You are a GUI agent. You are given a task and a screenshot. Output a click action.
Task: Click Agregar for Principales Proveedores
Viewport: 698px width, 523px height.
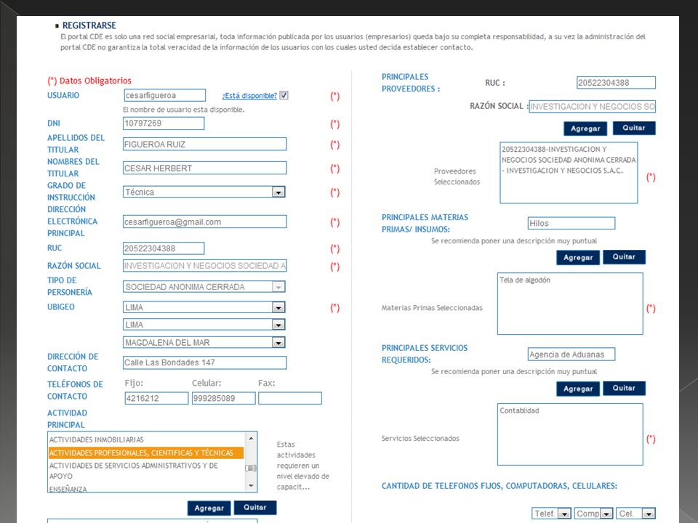[585, 129]
